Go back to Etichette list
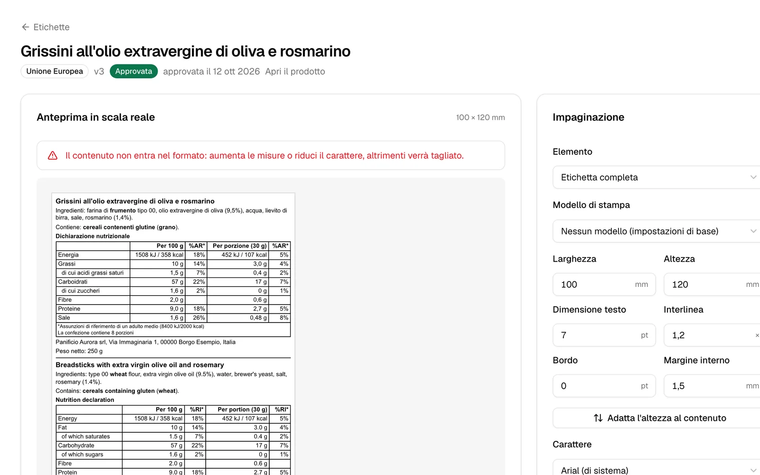760x475 pixels. [x=46, y=27]
